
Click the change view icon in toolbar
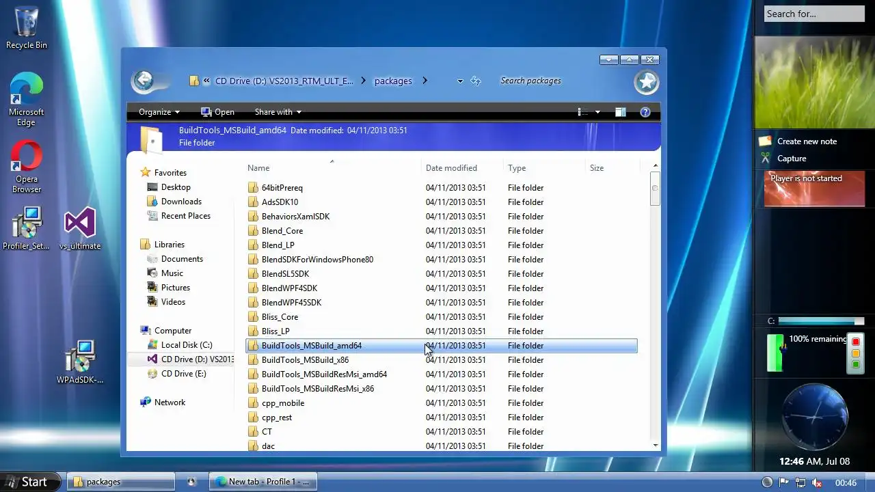click(583, 112)
